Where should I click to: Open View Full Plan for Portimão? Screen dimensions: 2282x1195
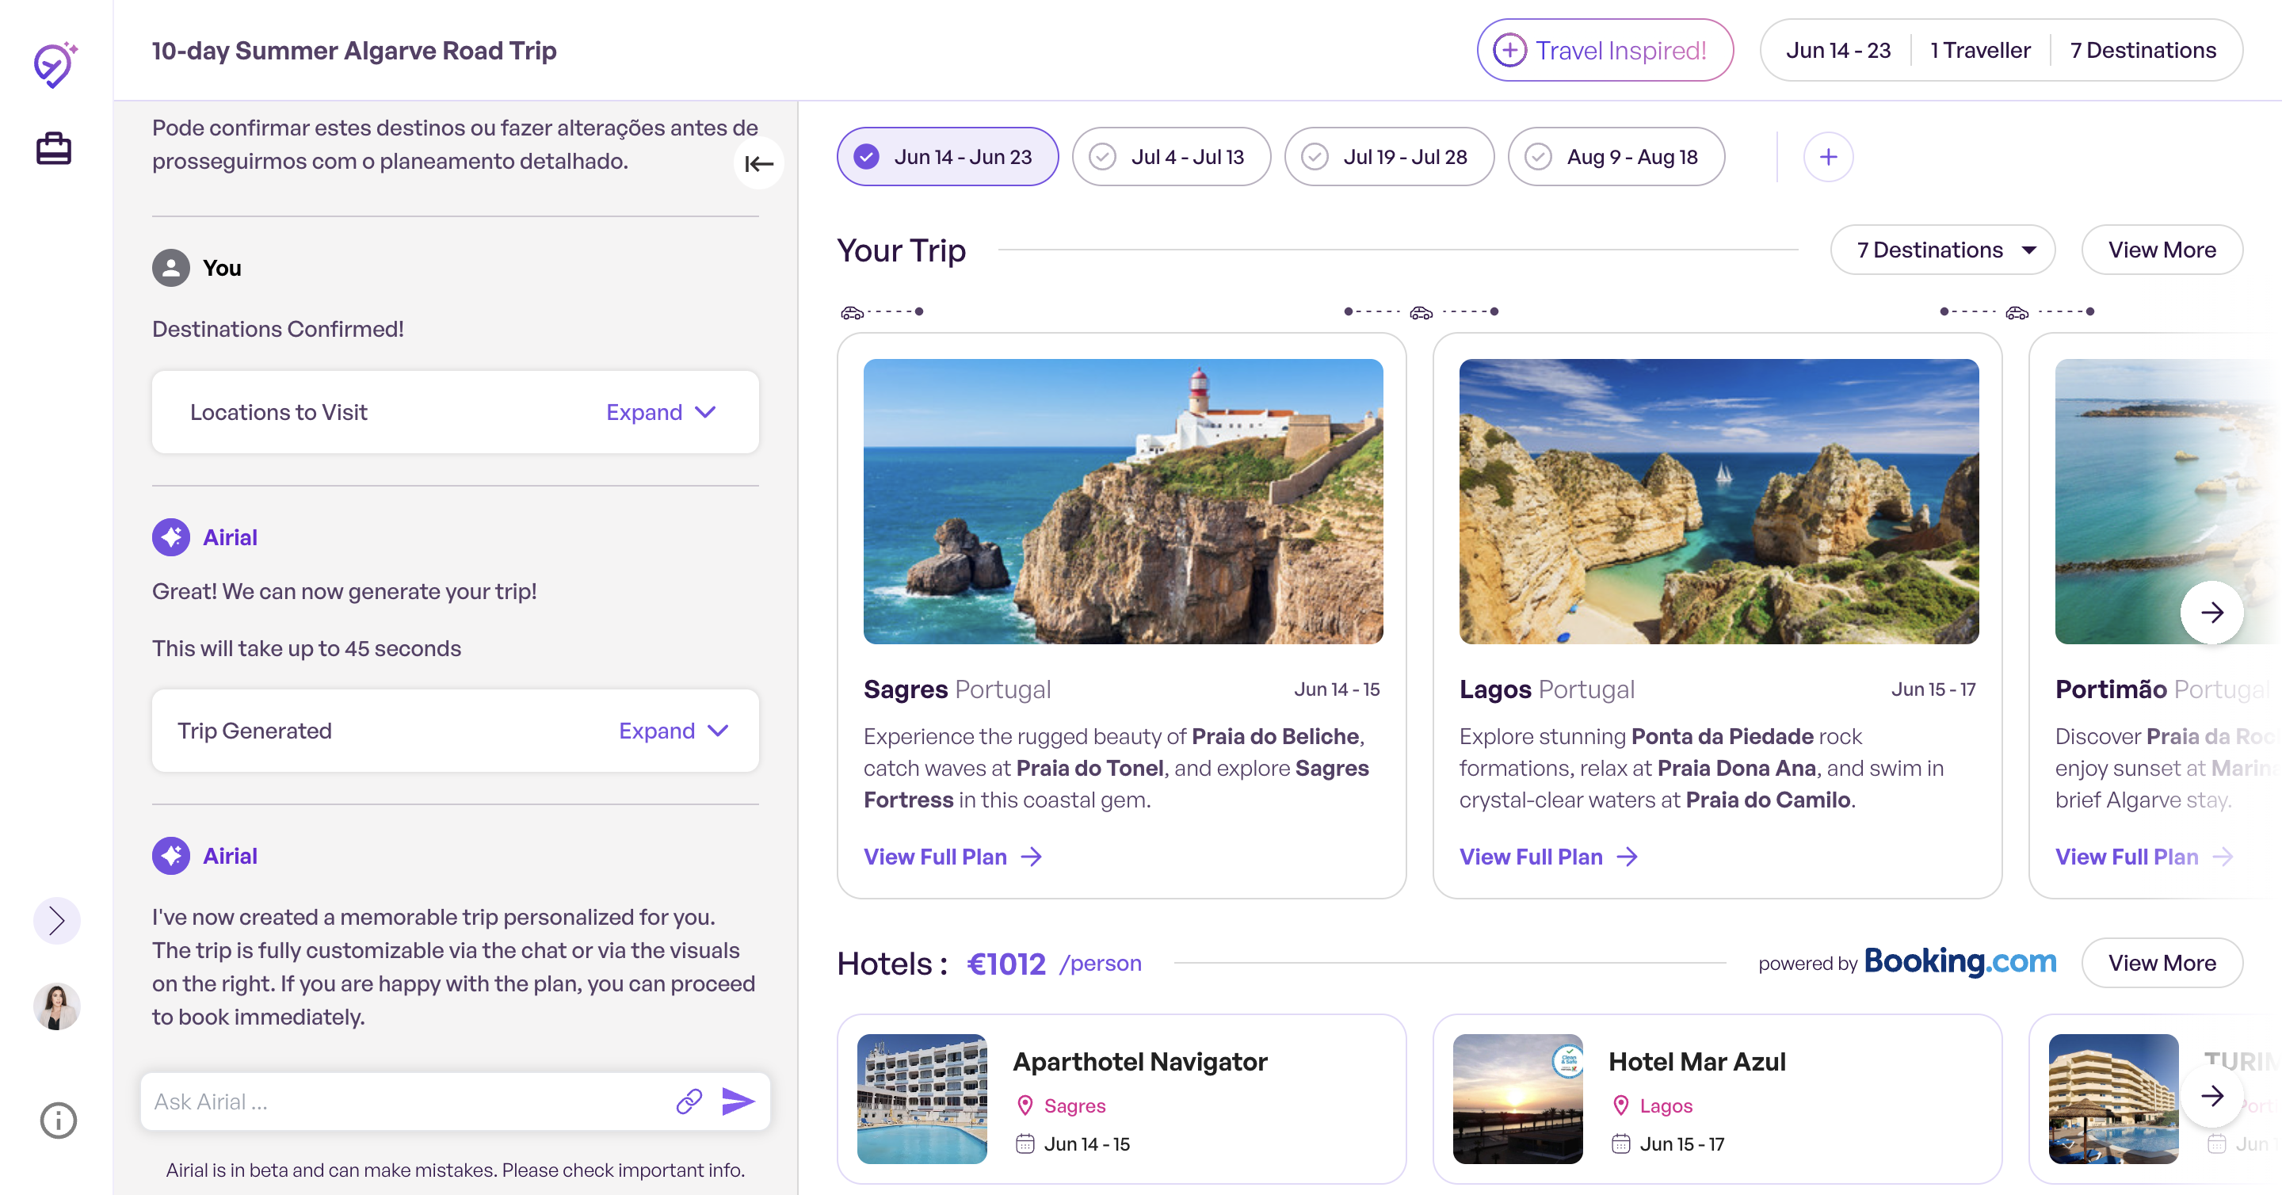(x=2144, y=857)
